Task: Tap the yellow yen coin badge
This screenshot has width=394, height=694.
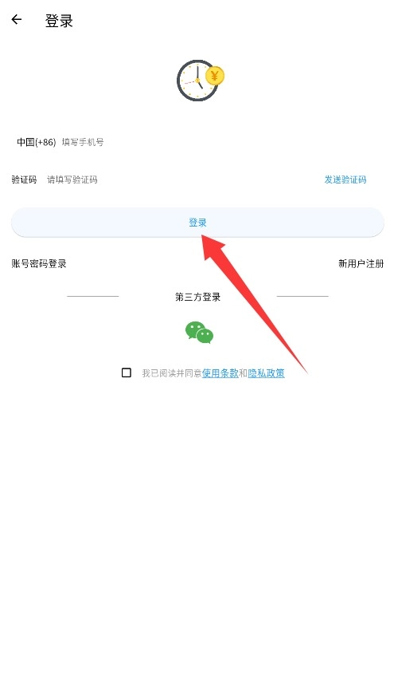Action: coord(215,76)
